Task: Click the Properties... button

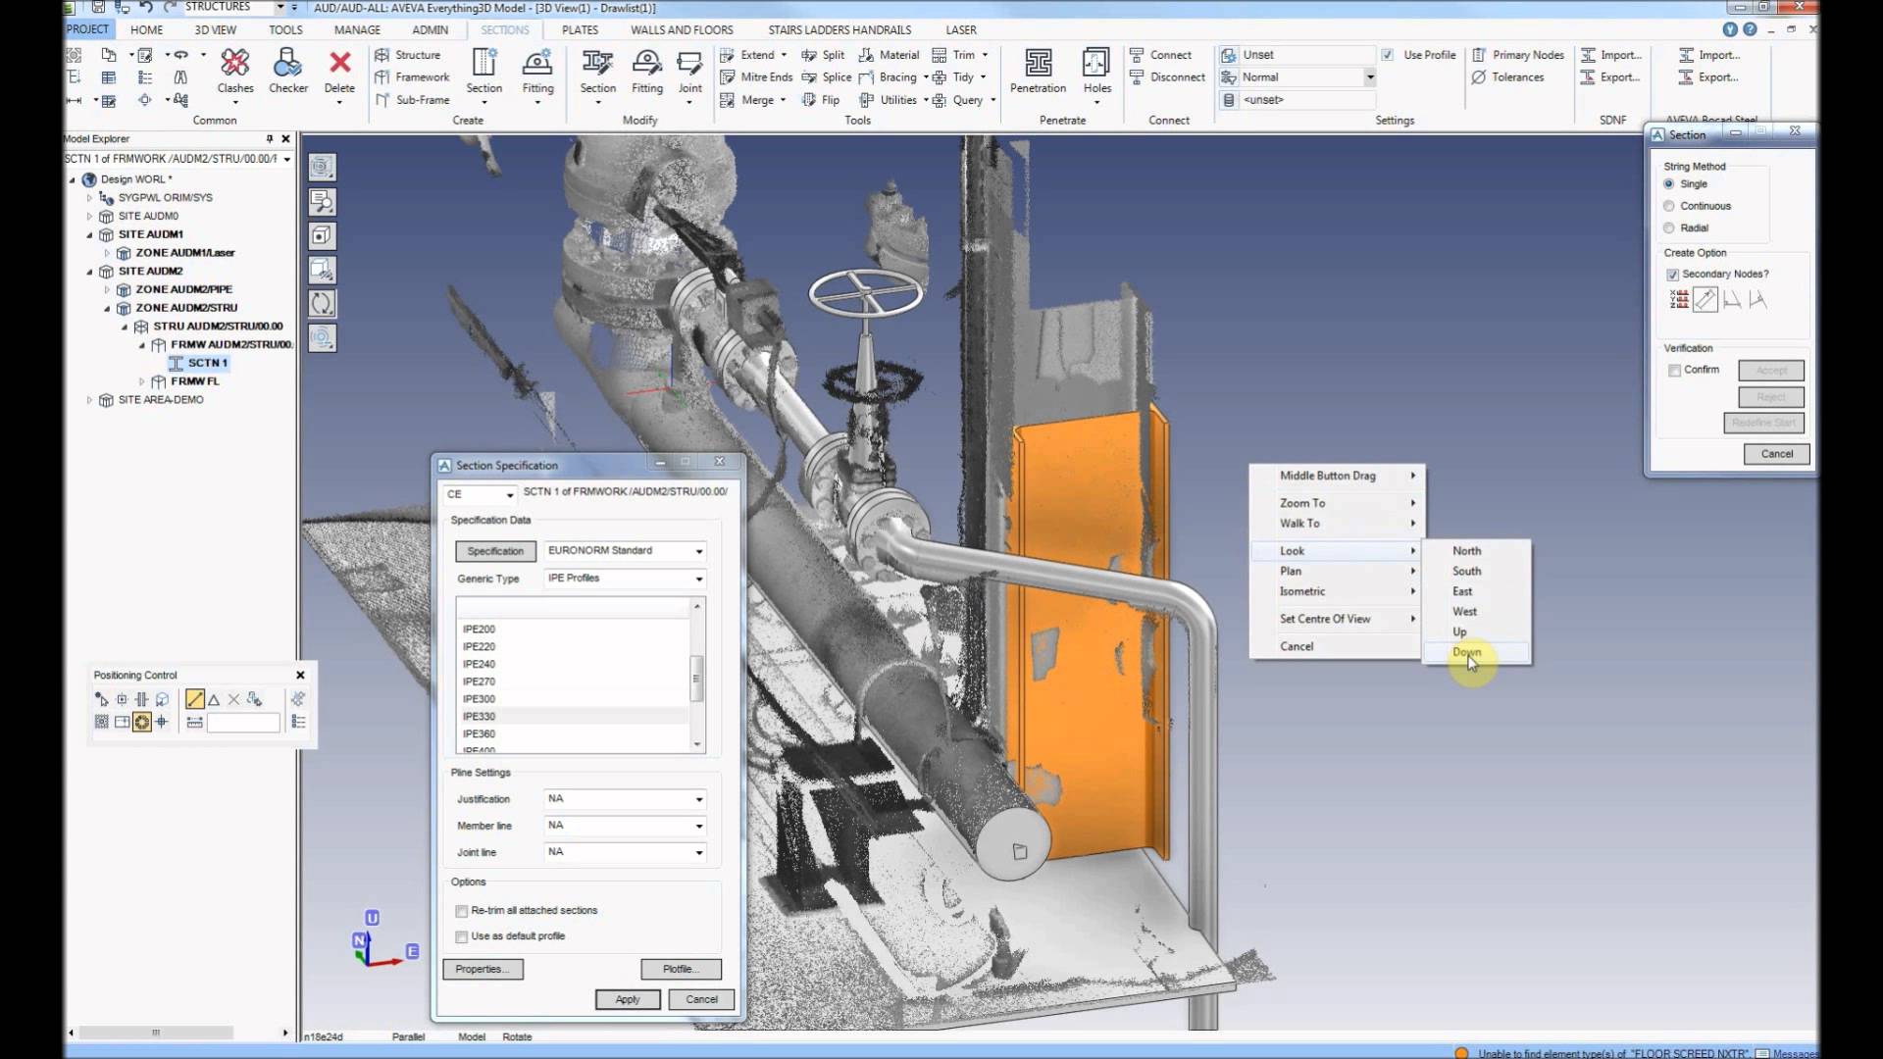Action: [483, 969]
